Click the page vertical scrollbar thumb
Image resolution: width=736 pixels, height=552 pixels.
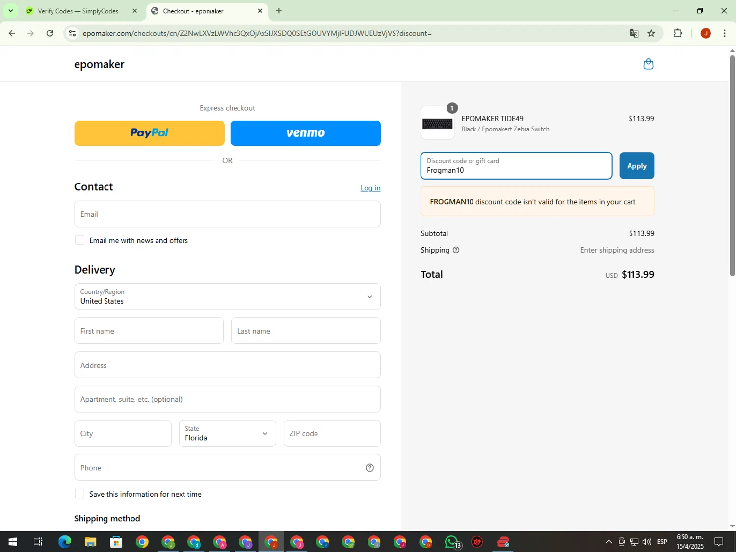(732, 166)
